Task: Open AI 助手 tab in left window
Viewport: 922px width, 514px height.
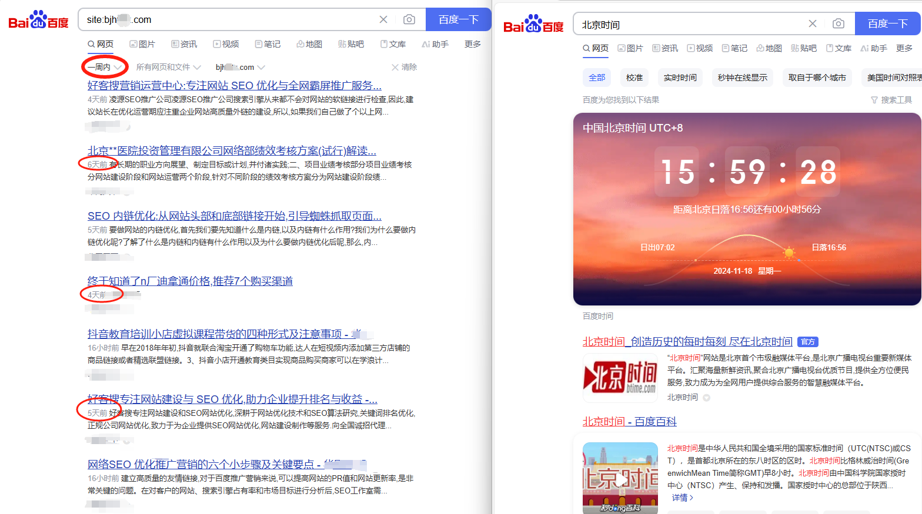Action: (x=435, y=44)
